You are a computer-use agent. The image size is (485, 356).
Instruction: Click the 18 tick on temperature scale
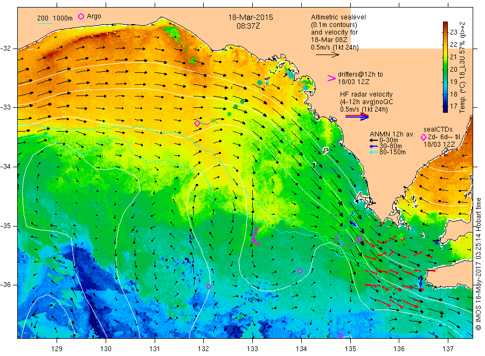(x=454, y=94)
